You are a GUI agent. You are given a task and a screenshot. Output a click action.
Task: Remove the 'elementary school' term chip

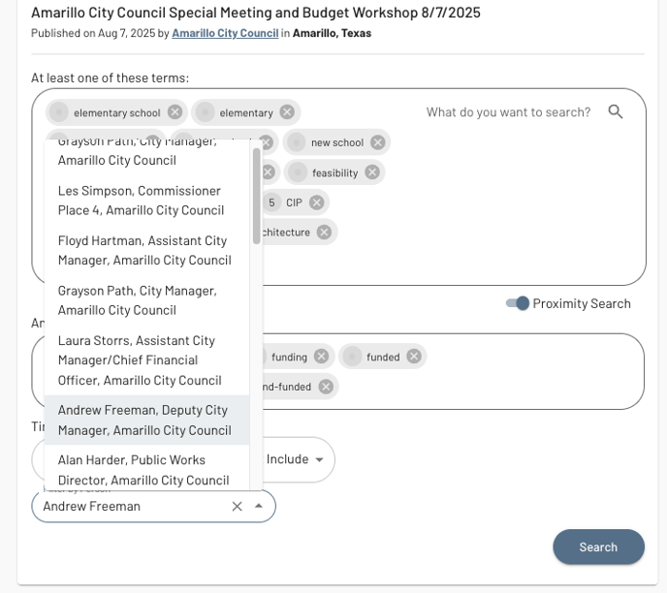pyautogui.click(x=175, y=112)
